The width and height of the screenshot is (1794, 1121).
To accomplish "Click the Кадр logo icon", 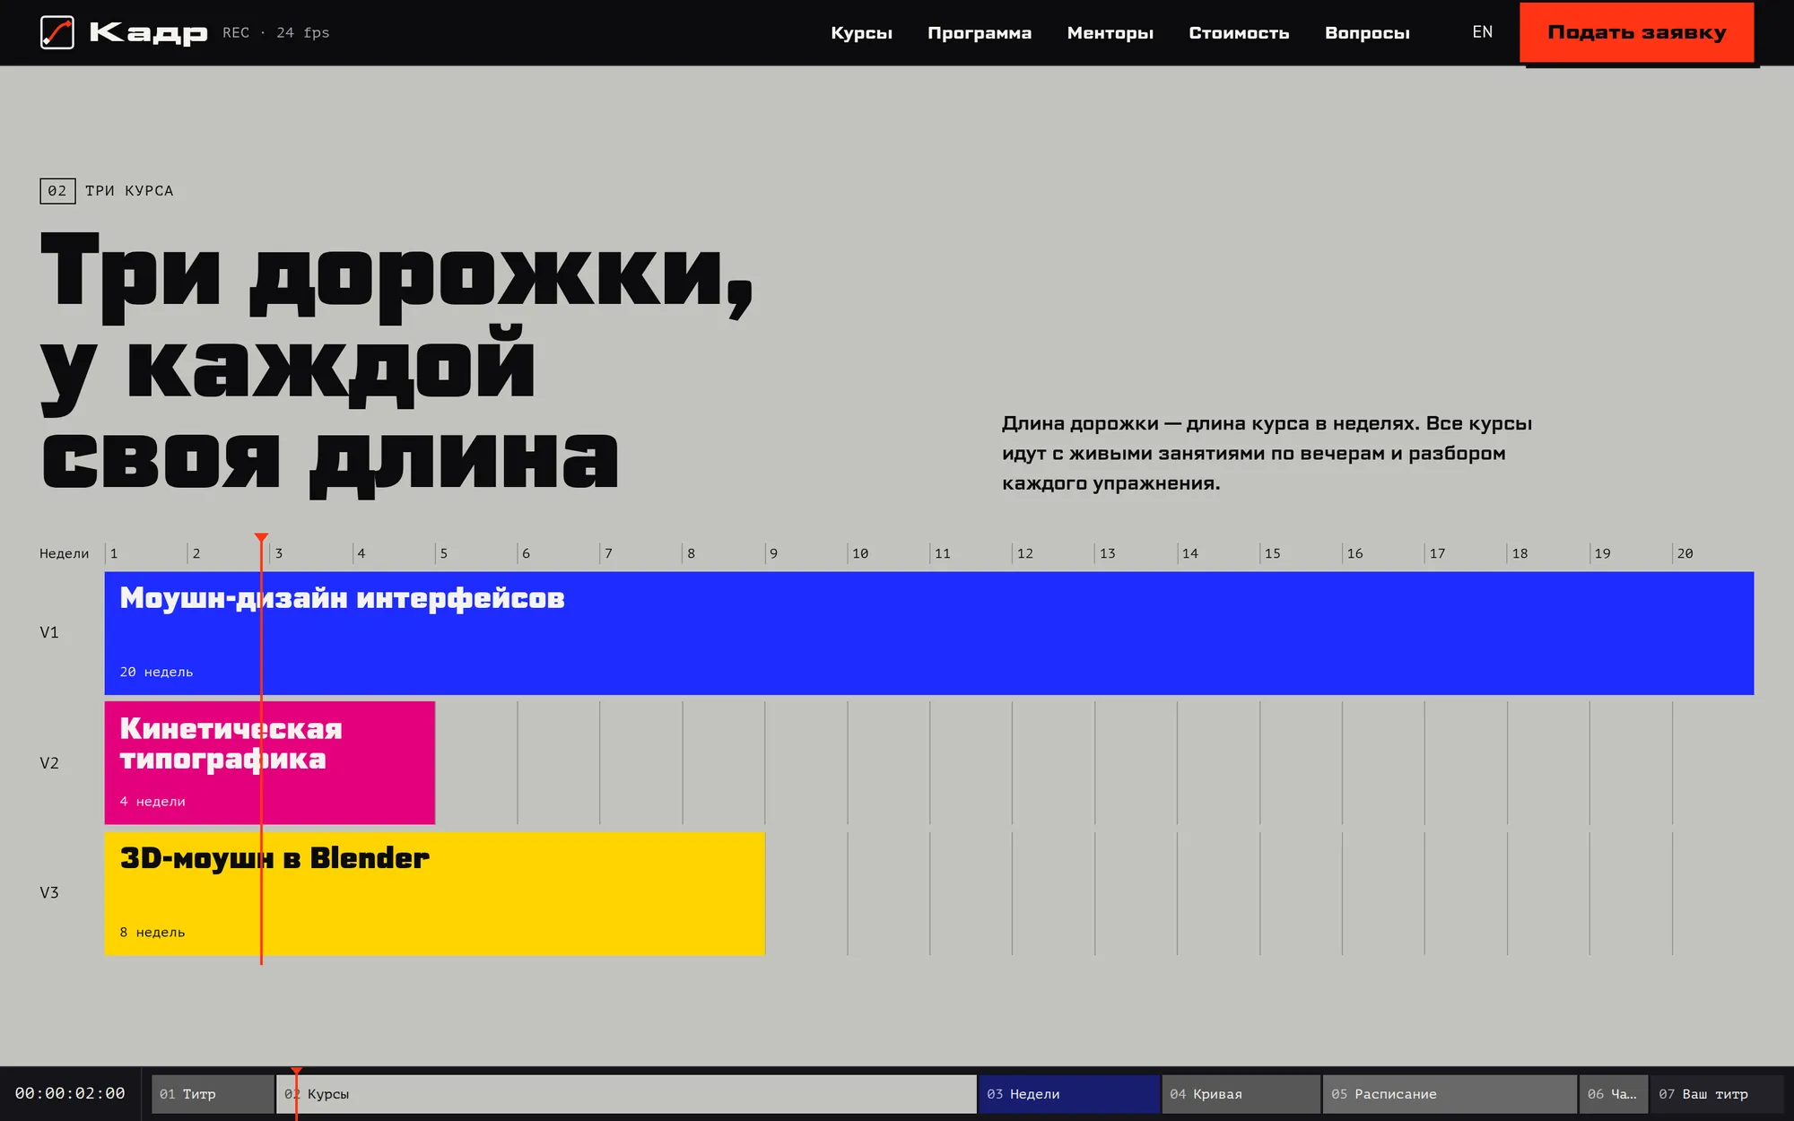I will coord(57,32).
